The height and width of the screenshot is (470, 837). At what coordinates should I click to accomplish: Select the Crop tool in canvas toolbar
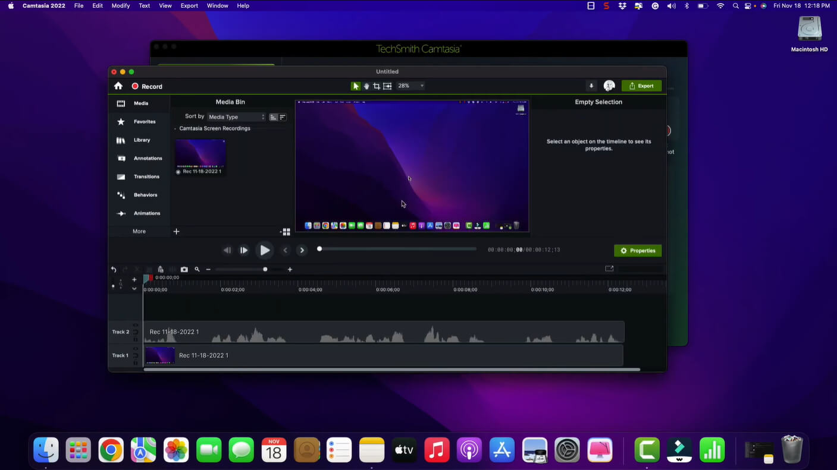point(377,86)
